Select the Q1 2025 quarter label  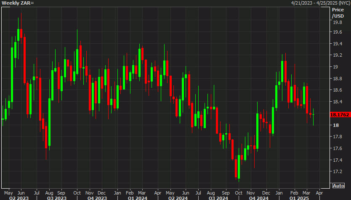point(299,198)
